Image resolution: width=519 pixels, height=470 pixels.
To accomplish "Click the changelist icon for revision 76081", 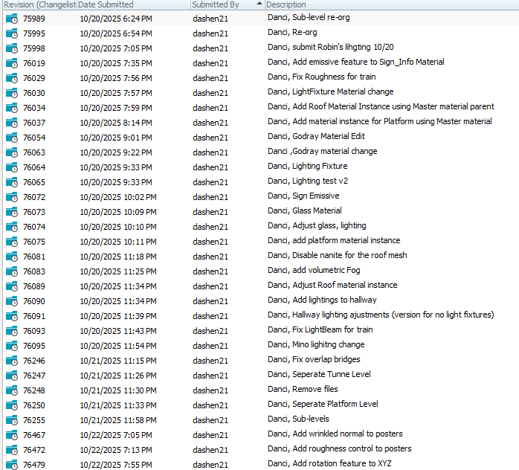I will click(x=12, y=257).
